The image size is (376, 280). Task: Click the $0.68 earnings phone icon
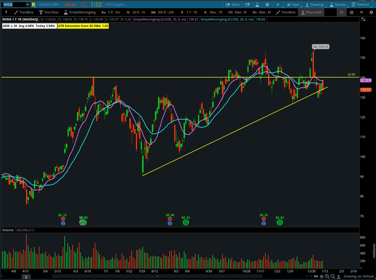click(170, 219)
